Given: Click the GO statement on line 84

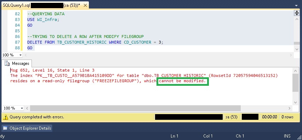Looking at the screenshot, I should [30, 25].
